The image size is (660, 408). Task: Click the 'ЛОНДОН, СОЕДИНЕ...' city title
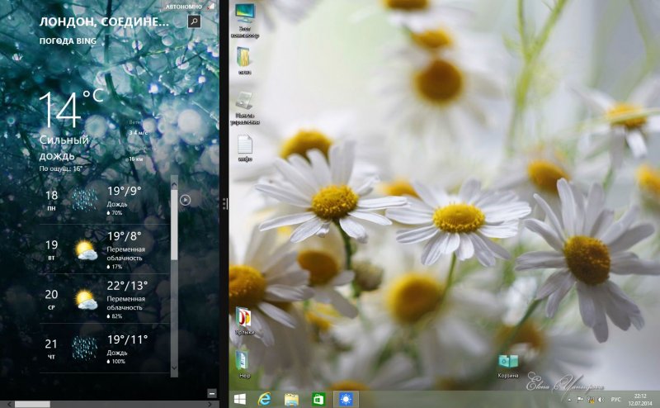coord(105,22)
